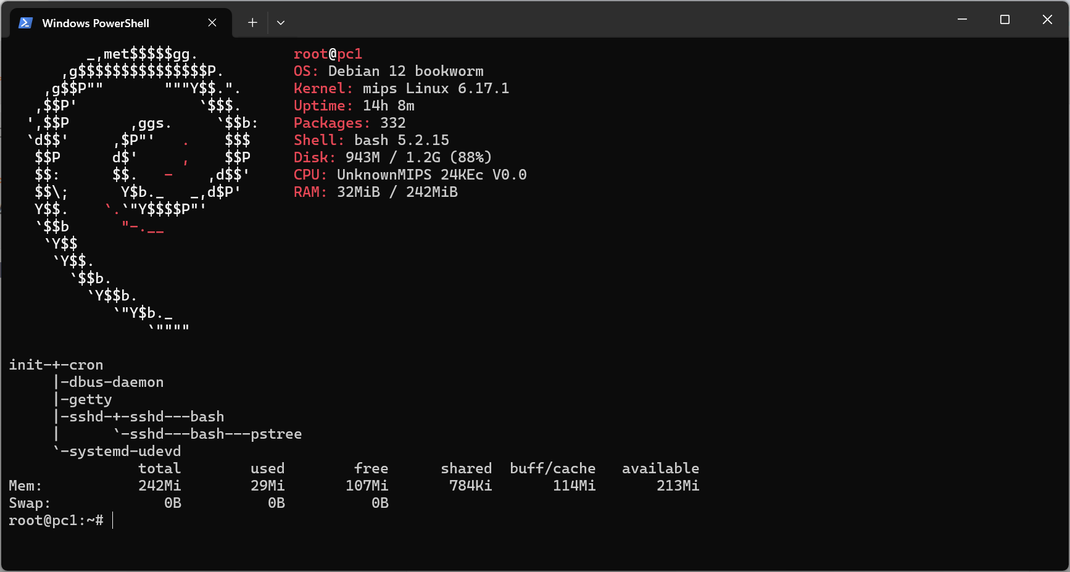This screenshot has width=1070, height=572.
Task: Click the Kernel line 'mips Linux 6.17.1'
Action: click(x=436, y=88)
